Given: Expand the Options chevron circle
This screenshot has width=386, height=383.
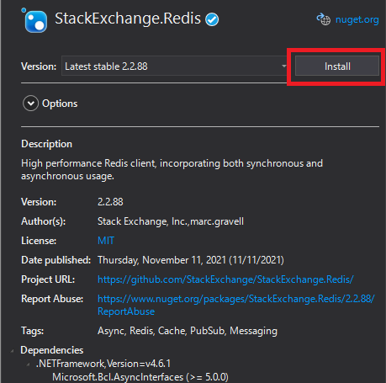Looking at the screenshot, I should click(x=30, y=104).
